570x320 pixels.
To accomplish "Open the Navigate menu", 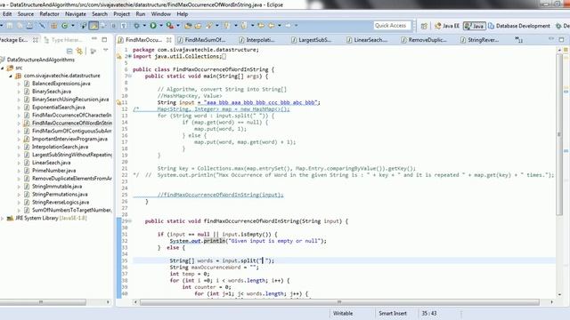I will (x=76, y=14).
